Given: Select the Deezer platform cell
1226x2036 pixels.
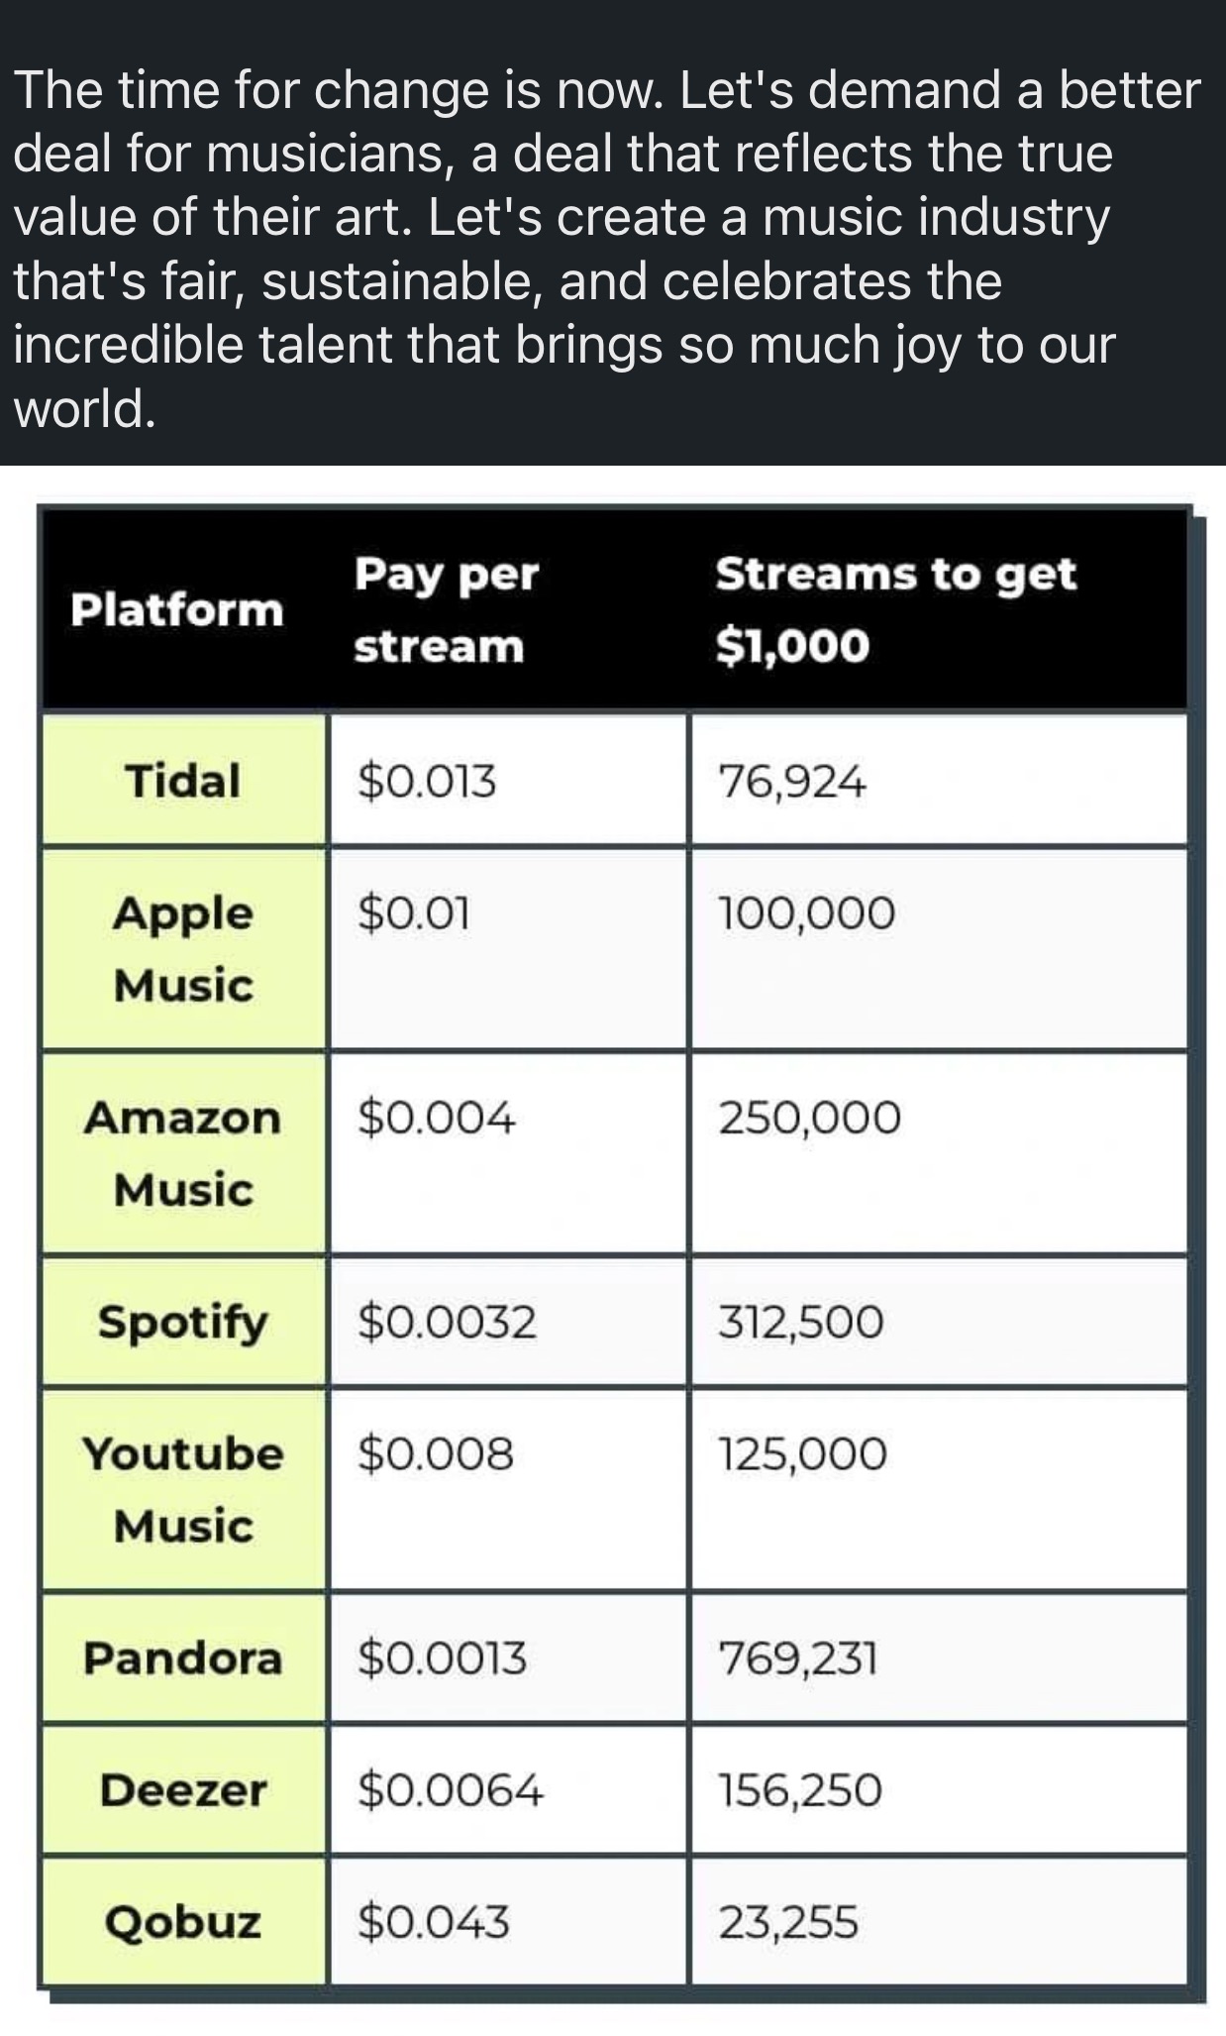Looking at the screenshot, I should (183, 1790).
